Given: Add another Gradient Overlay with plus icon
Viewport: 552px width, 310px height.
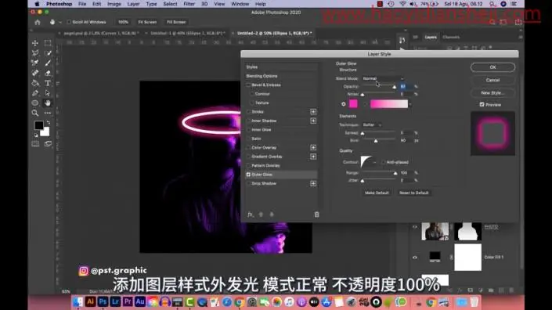Looking at the screenshot, I should [x=313, y=157].
